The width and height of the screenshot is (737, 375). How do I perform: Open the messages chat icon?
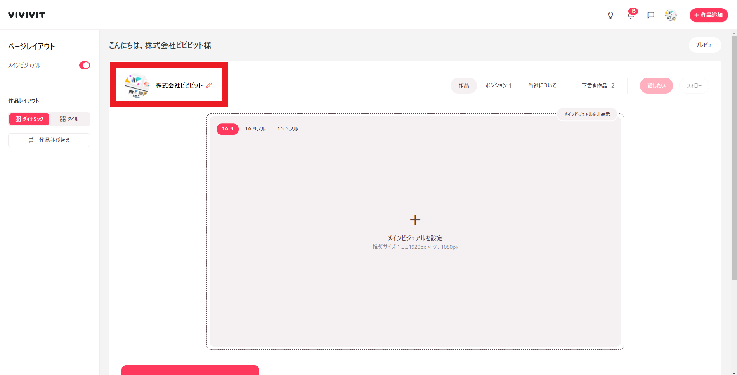point(650,15)
